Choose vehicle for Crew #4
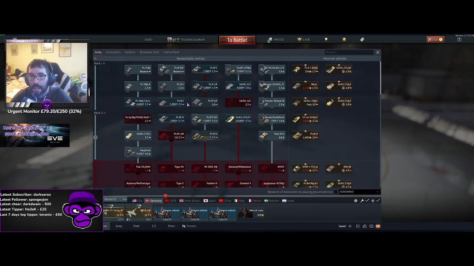Viewport: 474px width, 266px height. [x=195, y=214]
